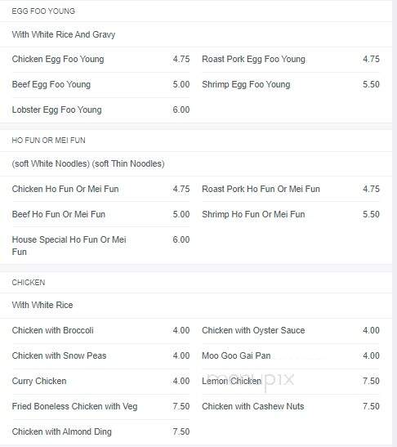
Task: Open the Egg Foo Young section header
Action: [43, 11]
